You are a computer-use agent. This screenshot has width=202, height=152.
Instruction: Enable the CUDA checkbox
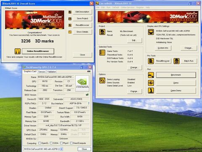51,143
